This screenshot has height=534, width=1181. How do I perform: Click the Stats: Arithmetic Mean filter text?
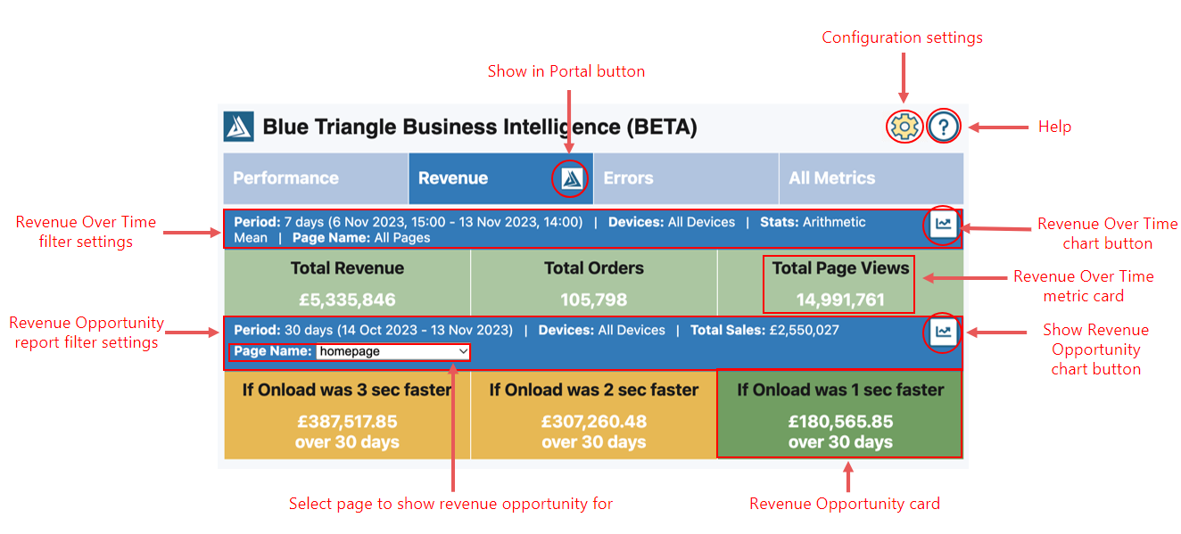[550, 230]
